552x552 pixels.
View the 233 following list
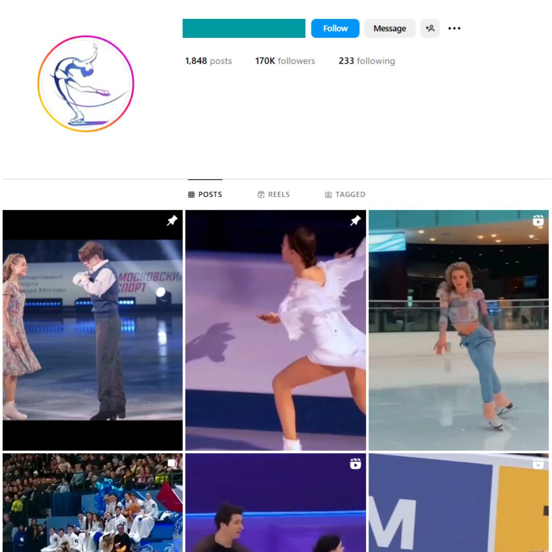(366, 61)
